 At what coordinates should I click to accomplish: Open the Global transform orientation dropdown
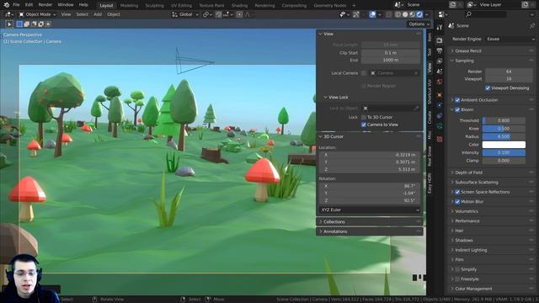tap(185, 14)
